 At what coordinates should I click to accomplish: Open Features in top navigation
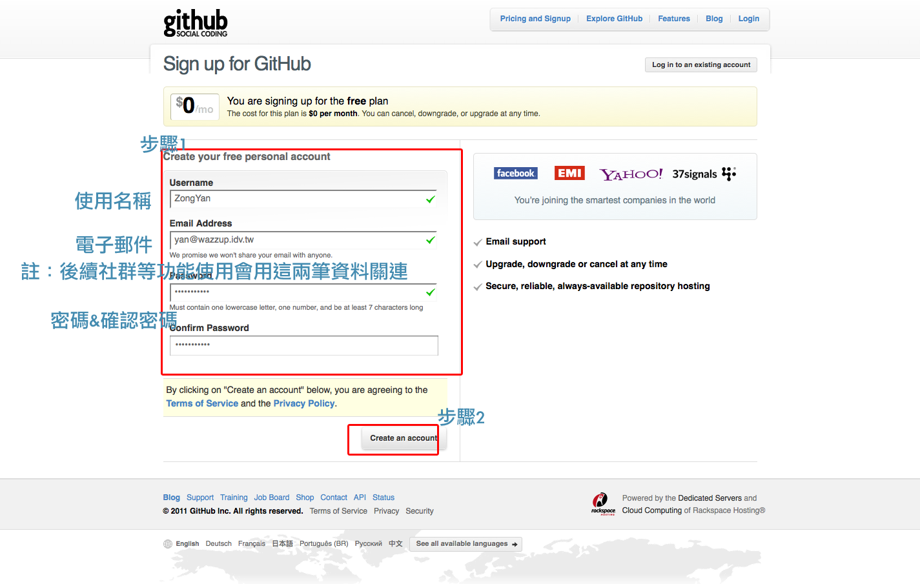click(674, 19)
